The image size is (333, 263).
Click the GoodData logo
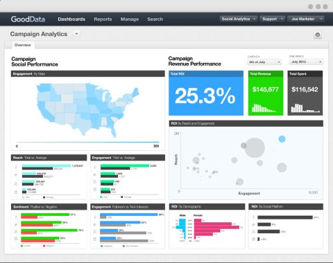pyautogui.click(x=28, y=19)
